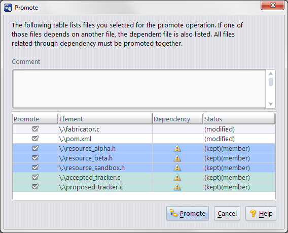
Task: Click the Cancel button
Action: [227, 213]
